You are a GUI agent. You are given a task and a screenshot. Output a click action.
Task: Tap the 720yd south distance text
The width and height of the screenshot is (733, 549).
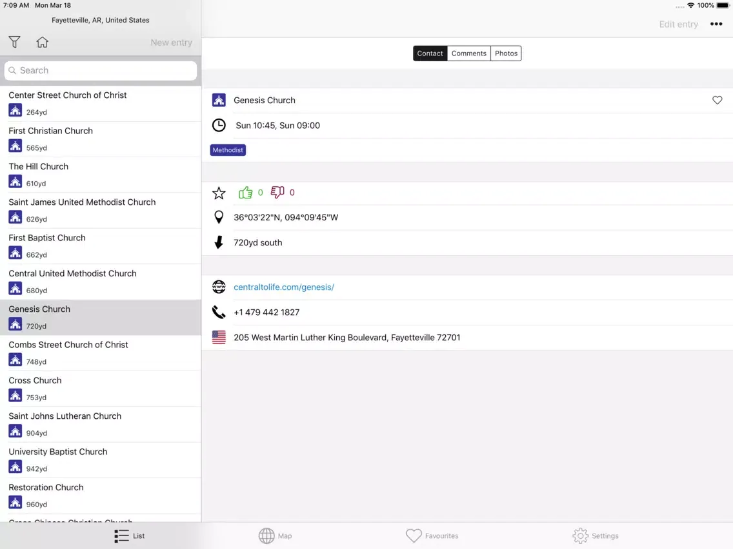point(257,243)
